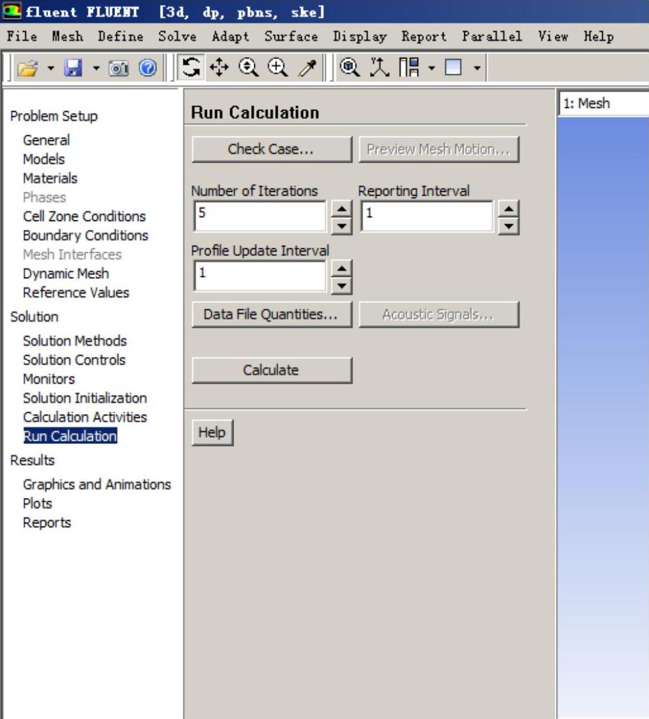Click the Check Case... button
The height and width of the screenshot is (719, 649).
click(272, 149)
